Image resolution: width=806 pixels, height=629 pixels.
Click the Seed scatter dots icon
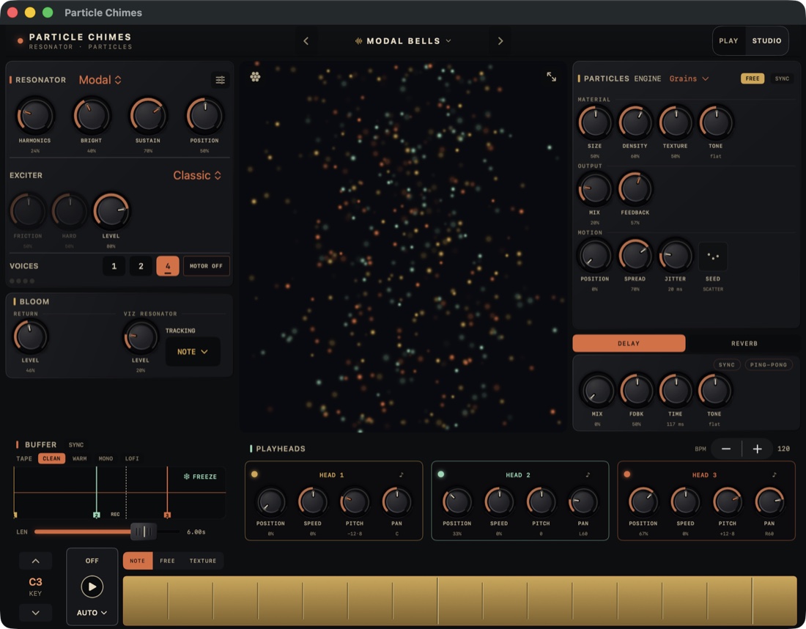click(713, 256)
